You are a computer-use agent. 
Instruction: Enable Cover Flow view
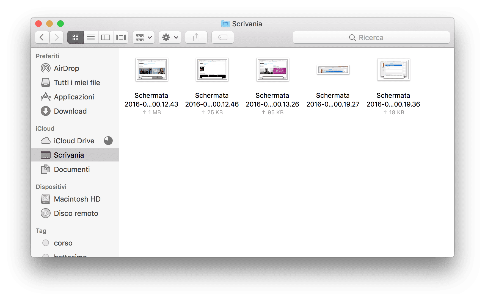tap(121, 37)
